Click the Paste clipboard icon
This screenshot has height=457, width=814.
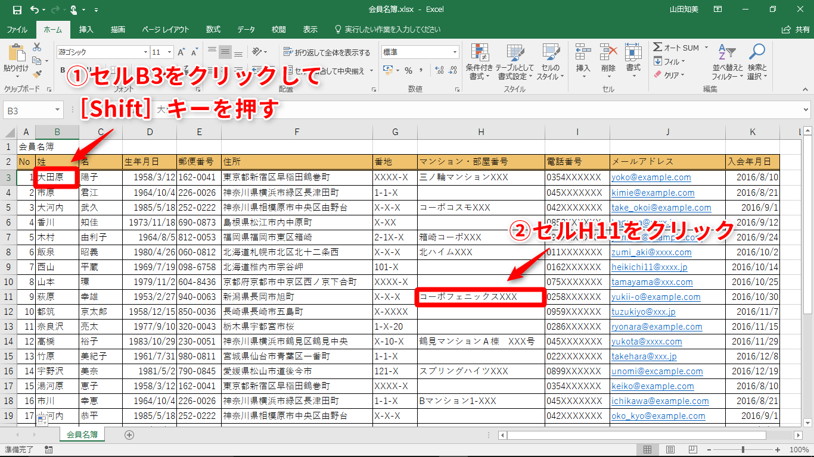coord(15,54)
